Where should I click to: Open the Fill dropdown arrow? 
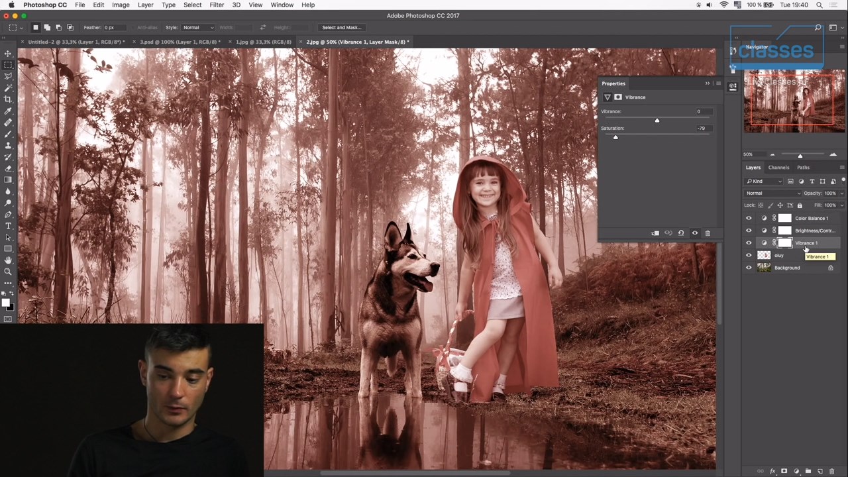click(x=841, y=205)
